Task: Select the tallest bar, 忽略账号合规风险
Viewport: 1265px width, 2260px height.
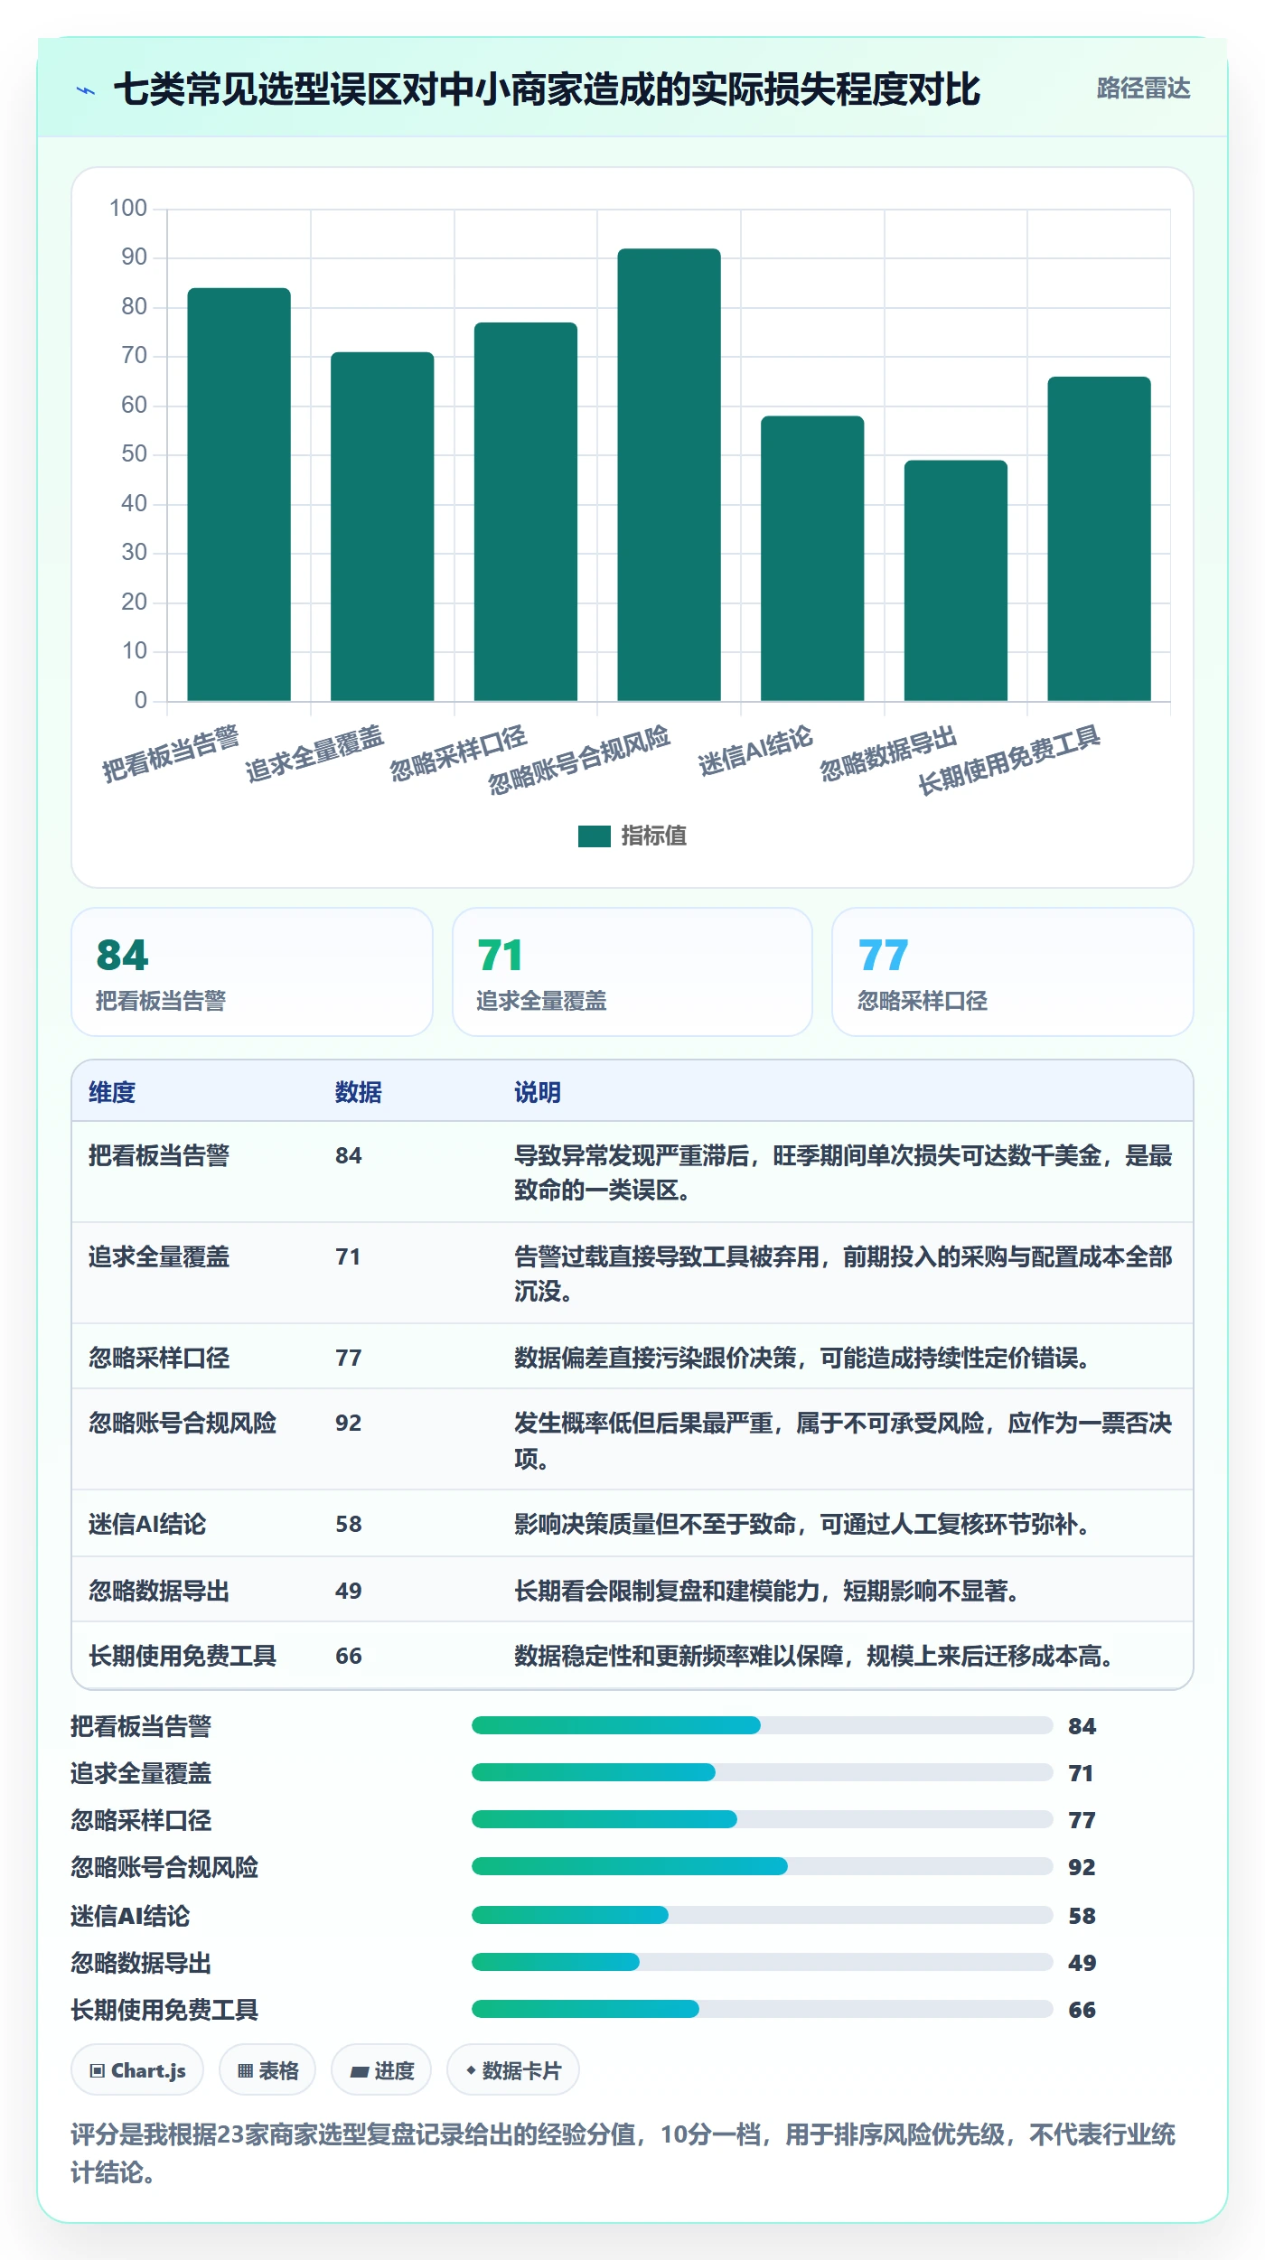Action: (670, 475)
